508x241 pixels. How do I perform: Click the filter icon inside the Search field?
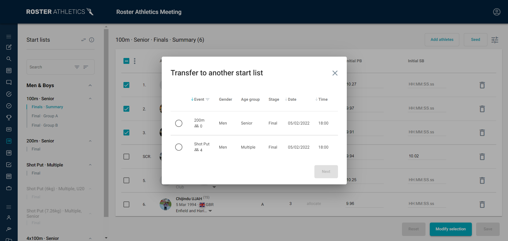[x=77, y=67]
